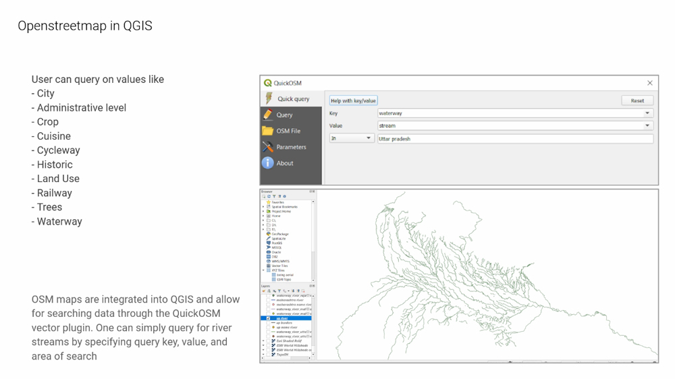Image resolution: width=675 pixels, height=379 pixels.
Task: Click the Favorites star icon in Browser
Action: click(x=269, y=202)
